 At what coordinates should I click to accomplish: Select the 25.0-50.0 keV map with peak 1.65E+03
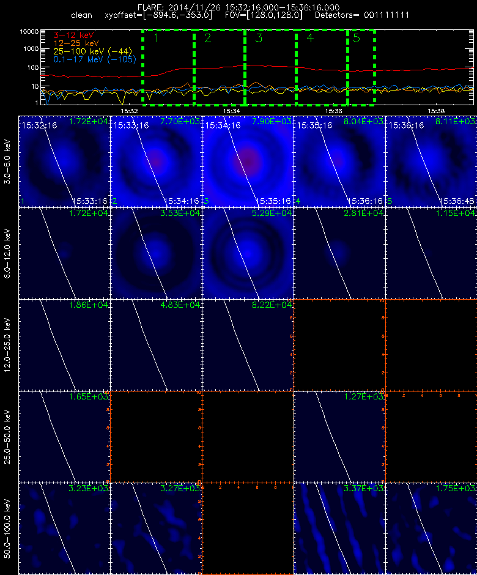tap(64, 437)
